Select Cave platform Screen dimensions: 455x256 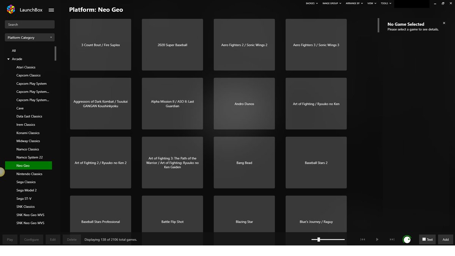(x=20, y=108)
